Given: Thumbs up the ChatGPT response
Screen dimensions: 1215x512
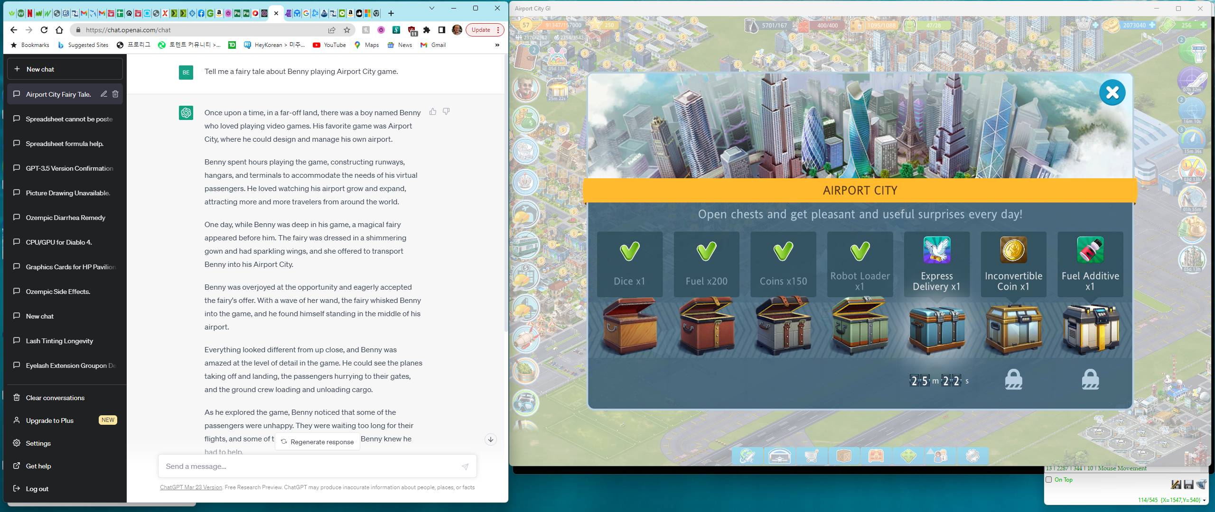Looking at the screenshot, I should click(x=433, y=111).
